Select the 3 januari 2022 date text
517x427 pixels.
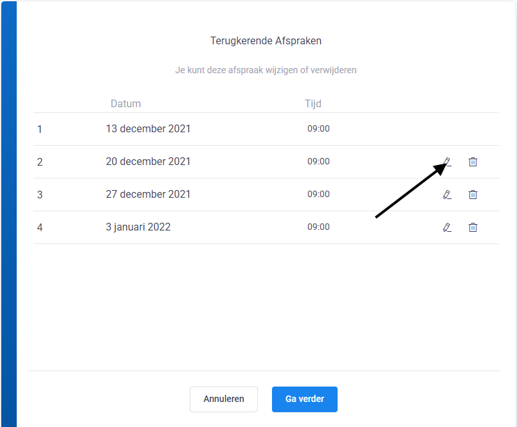pos(138,227)
